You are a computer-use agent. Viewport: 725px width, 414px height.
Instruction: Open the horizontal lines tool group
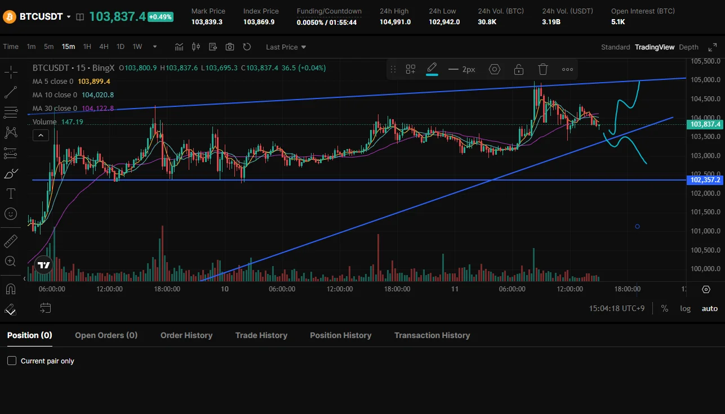(11, 112)
